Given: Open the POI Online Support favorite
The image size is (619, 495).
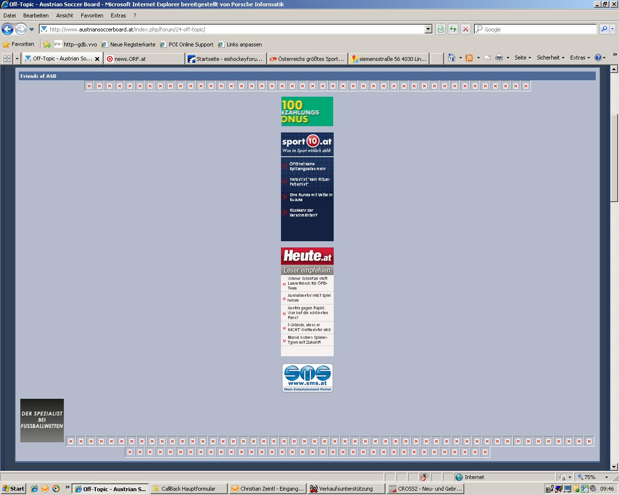Looking at the screenshot, I should (187, 44).
